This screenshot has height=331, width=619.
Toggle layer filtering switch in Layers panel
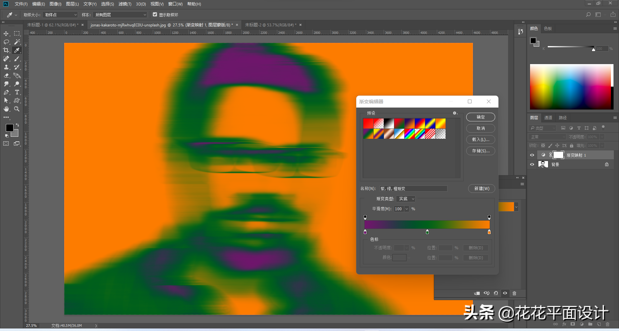(603, 127)
